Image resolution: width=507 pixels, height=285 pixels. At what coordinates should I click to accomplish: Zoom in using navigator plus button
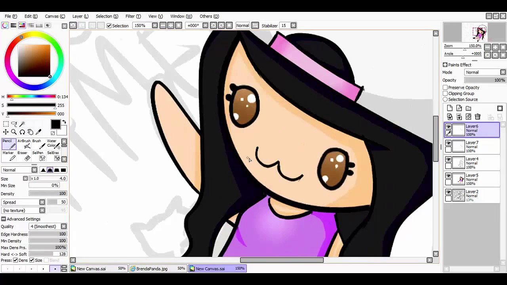(496, 47)
